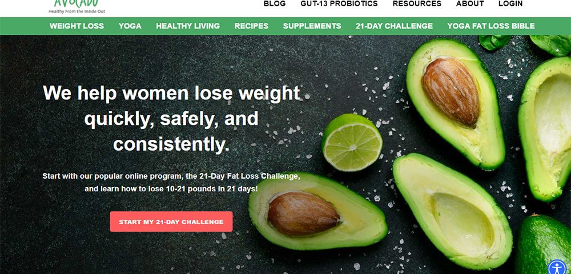Open the Blog page
This screenshot has width=571, height=274.
(275, 3)
